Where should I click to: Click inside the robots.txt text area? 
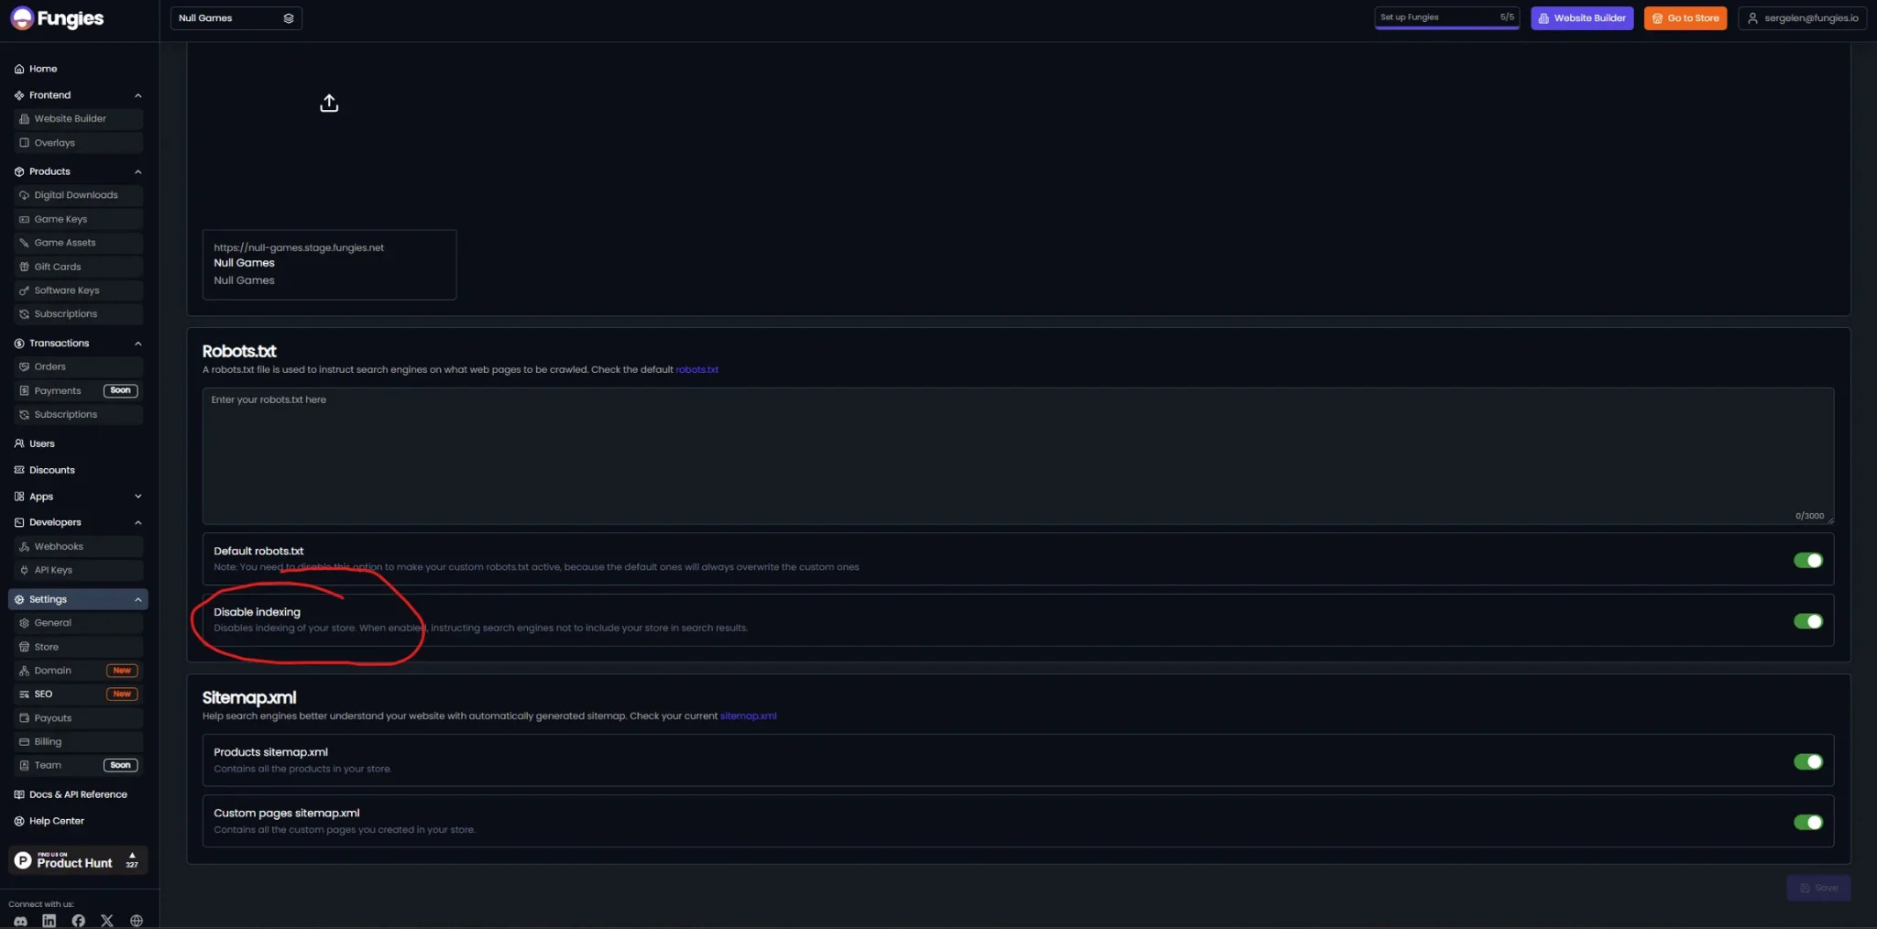(1018, 455)
